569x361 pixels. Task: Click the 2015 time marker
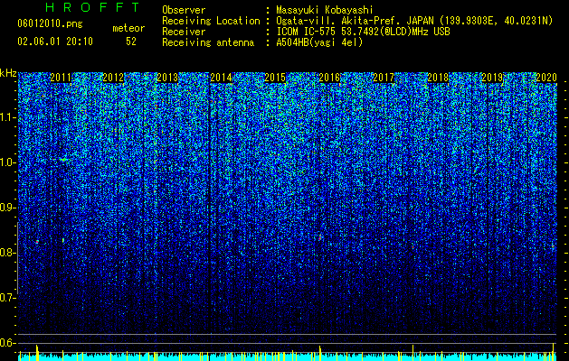point(275,78)
